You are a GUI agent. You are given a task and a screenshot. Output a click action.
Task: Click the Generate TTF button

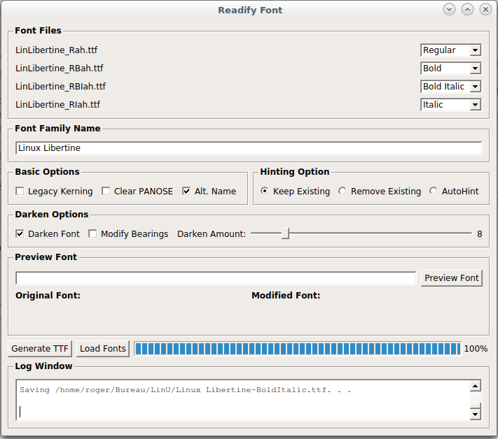pos(41,349)
